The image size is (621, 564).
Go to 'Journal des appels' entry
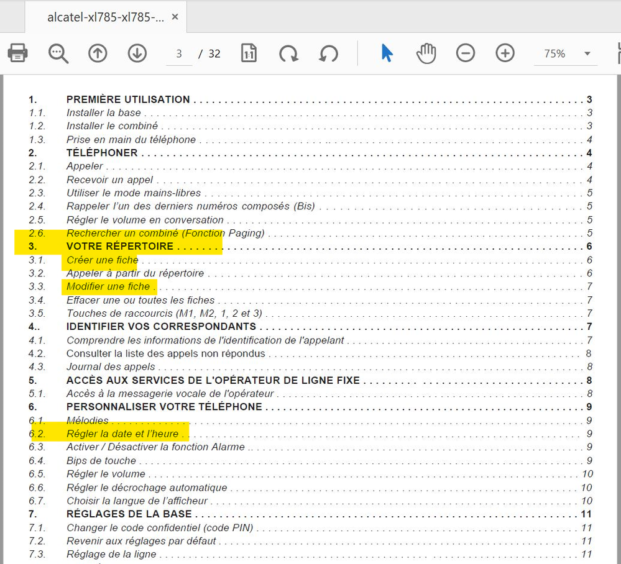click(111, 367)
